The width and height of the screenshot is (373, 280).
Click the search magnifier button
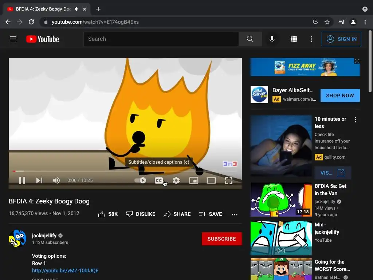pos(250,39)
